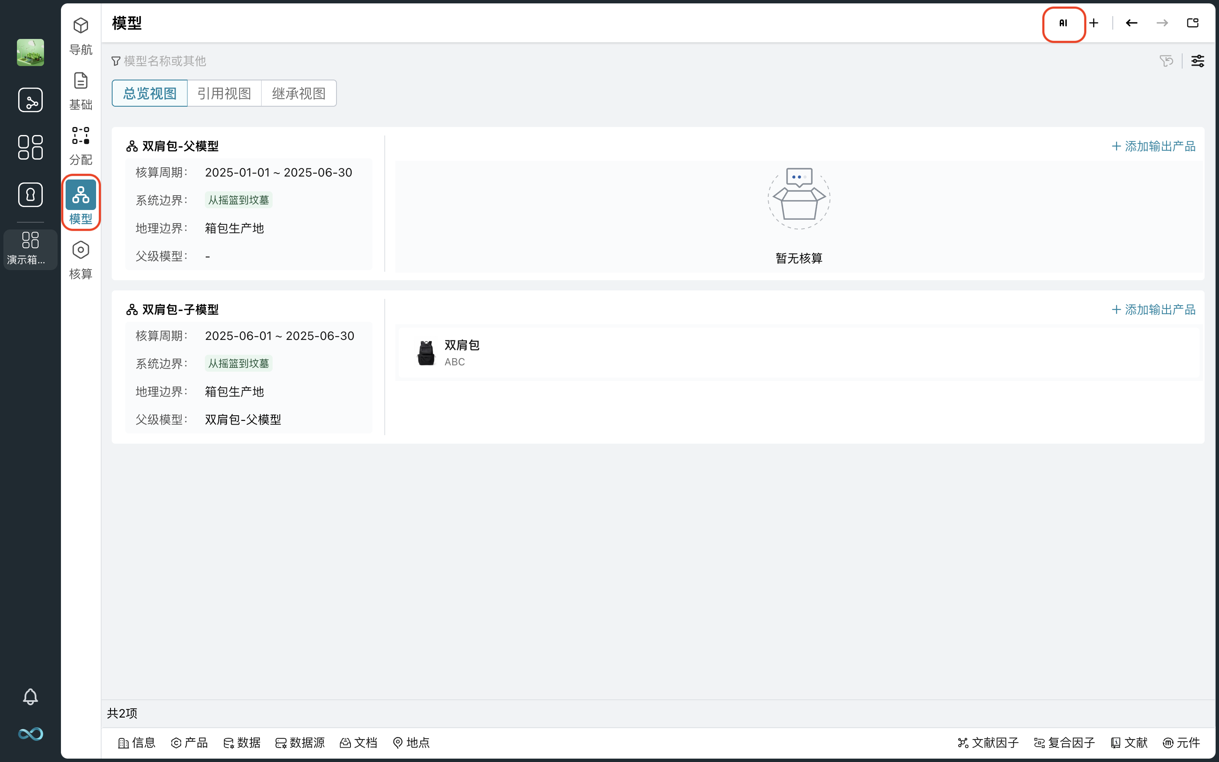The image size is (1219, 762).
Task: Add output product for 双肩包-父模型
Action: [1153, 146]
